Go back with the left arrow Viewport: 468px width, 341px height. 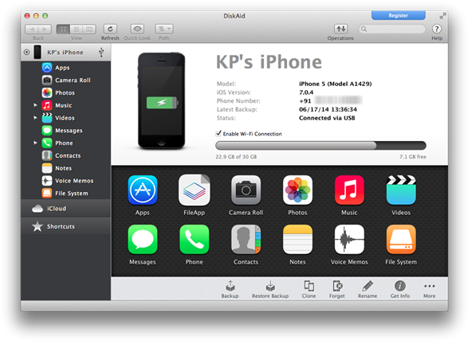click(x=32, y=29)
